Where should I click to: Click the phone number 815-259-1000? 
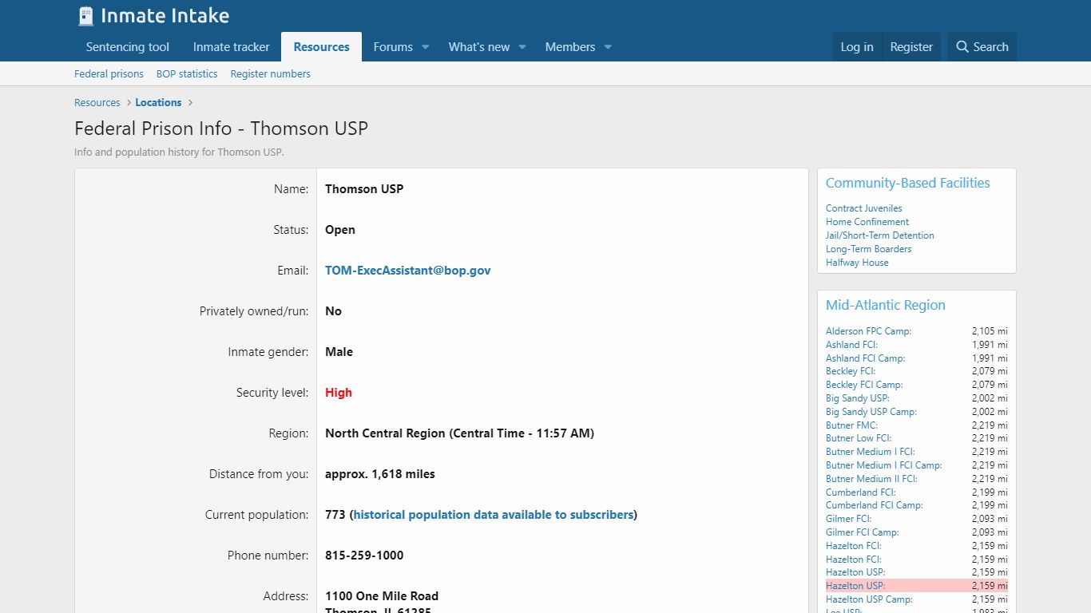click(364, 556)
